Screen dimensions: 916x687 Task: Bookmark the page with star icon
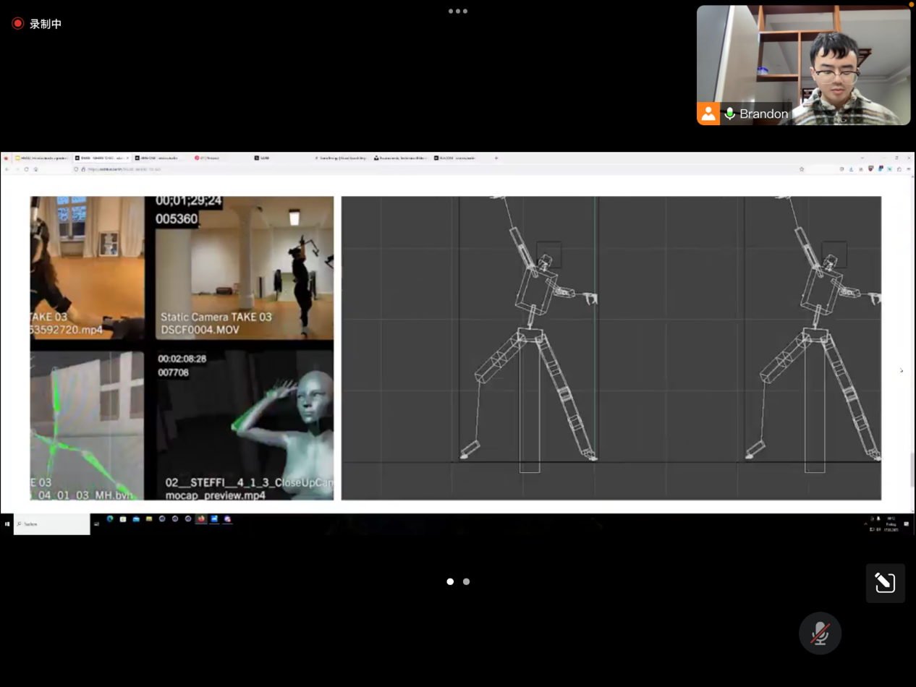[802, 169]
